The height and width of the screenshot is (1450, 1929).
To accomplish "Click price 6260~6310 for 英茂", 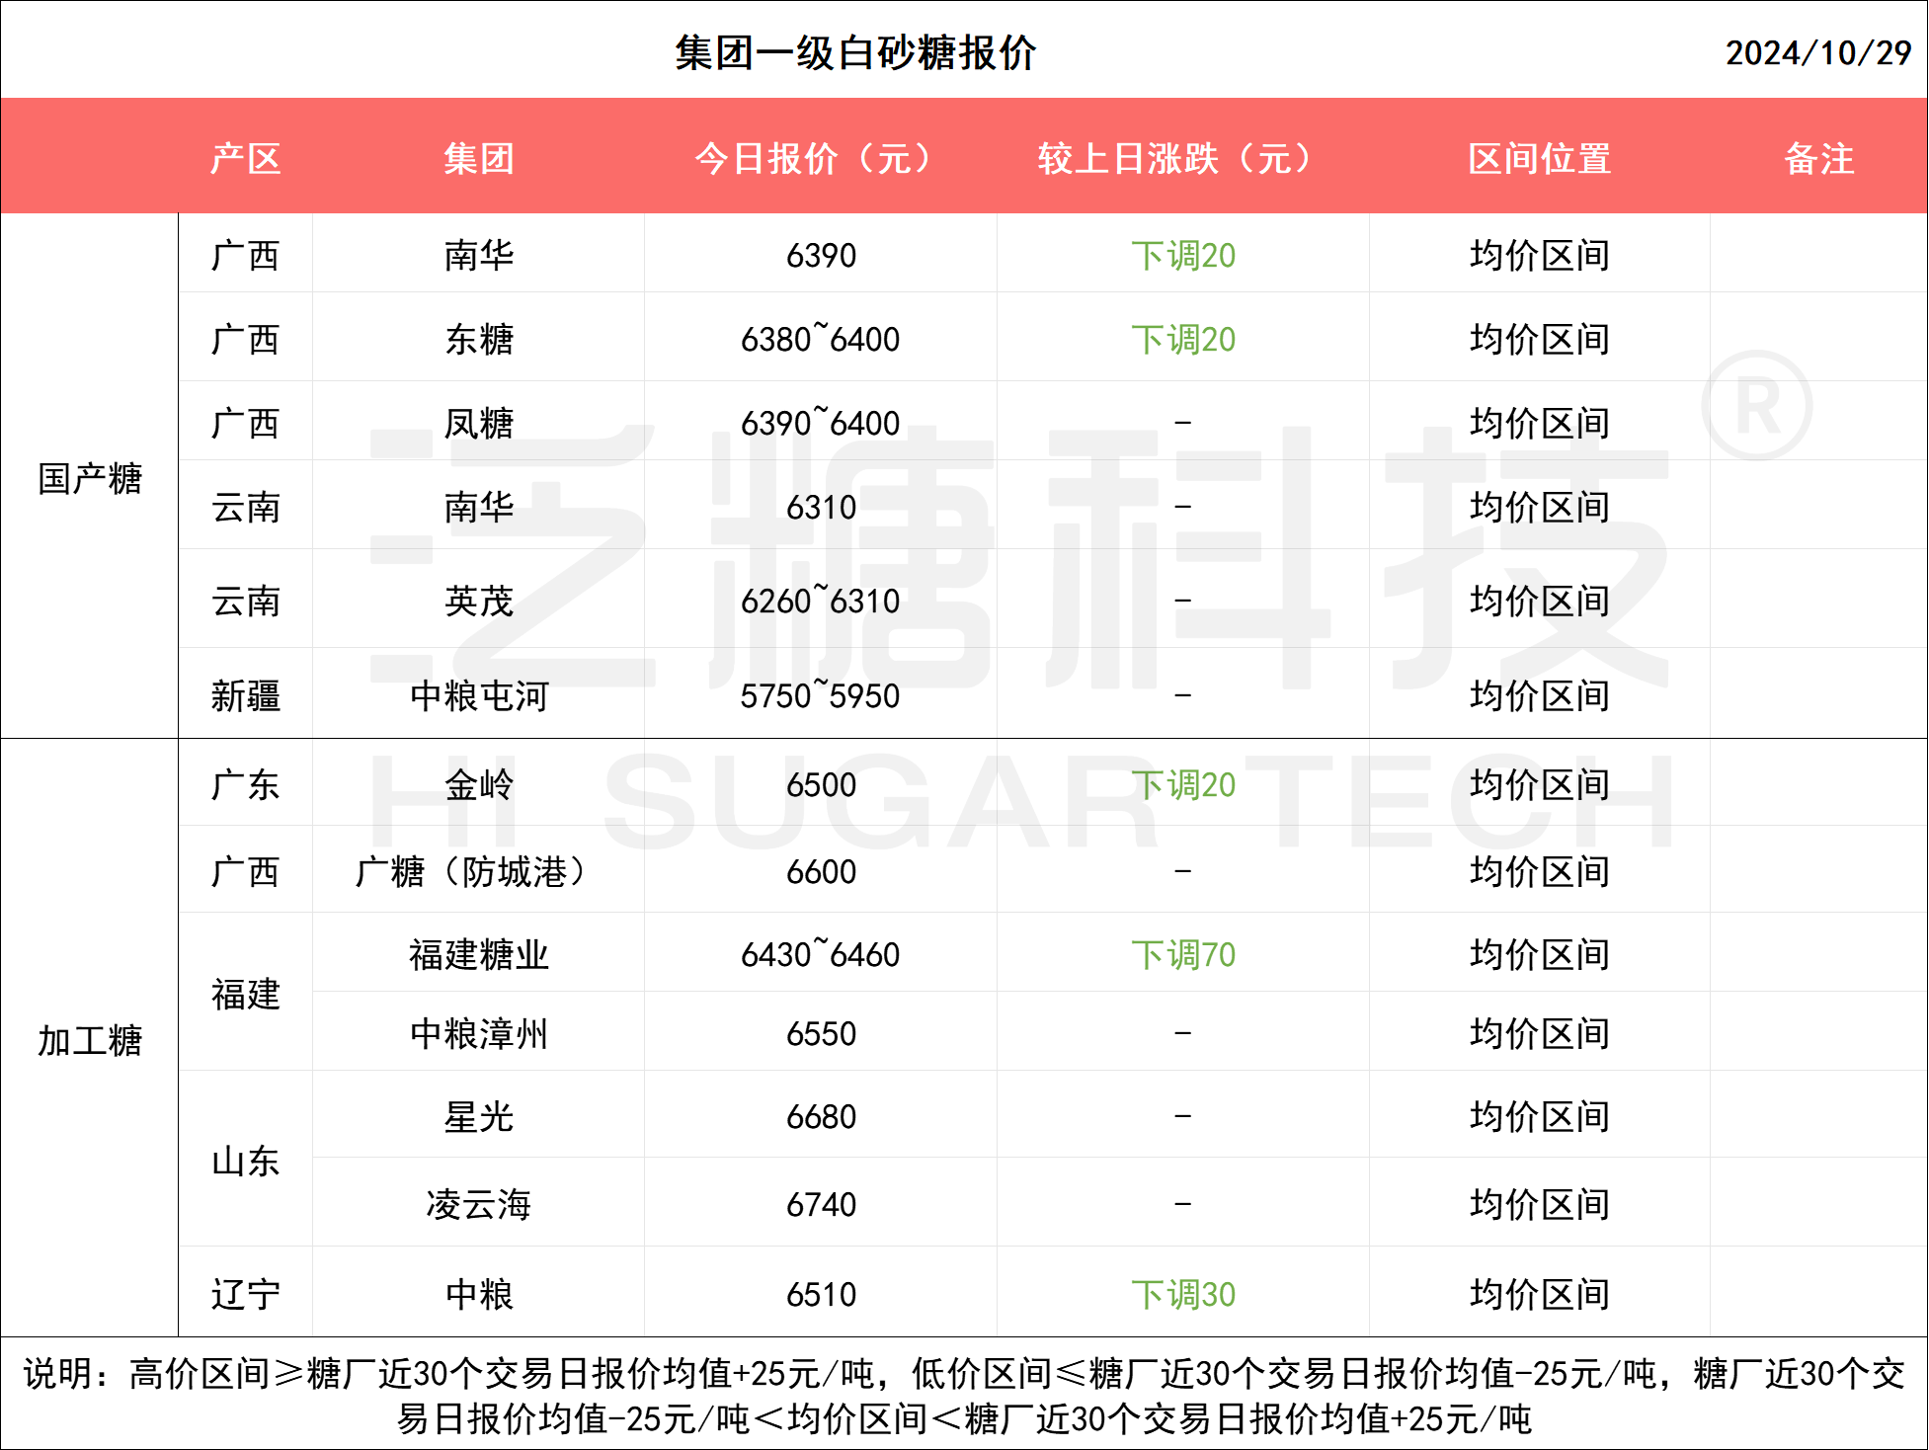I will tap(821, 602).
